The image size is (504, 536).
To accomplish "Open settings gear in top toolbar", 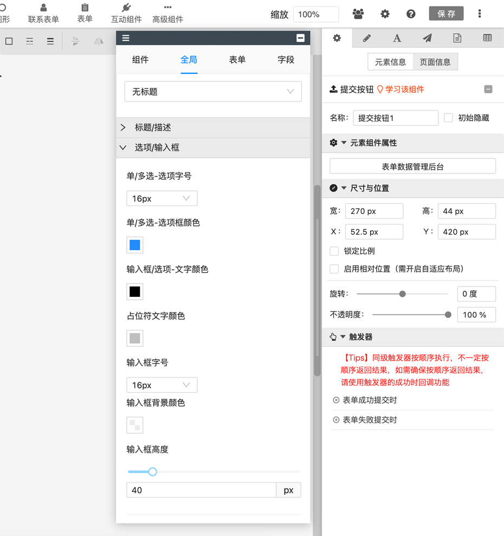I will click(385, 14).
